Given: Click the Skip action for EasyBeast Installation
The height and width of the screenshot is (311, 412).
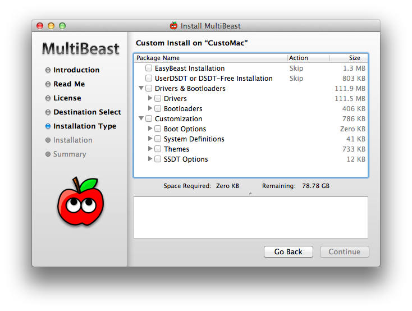Looking at the screenshot, I should [x=296, y=68].
